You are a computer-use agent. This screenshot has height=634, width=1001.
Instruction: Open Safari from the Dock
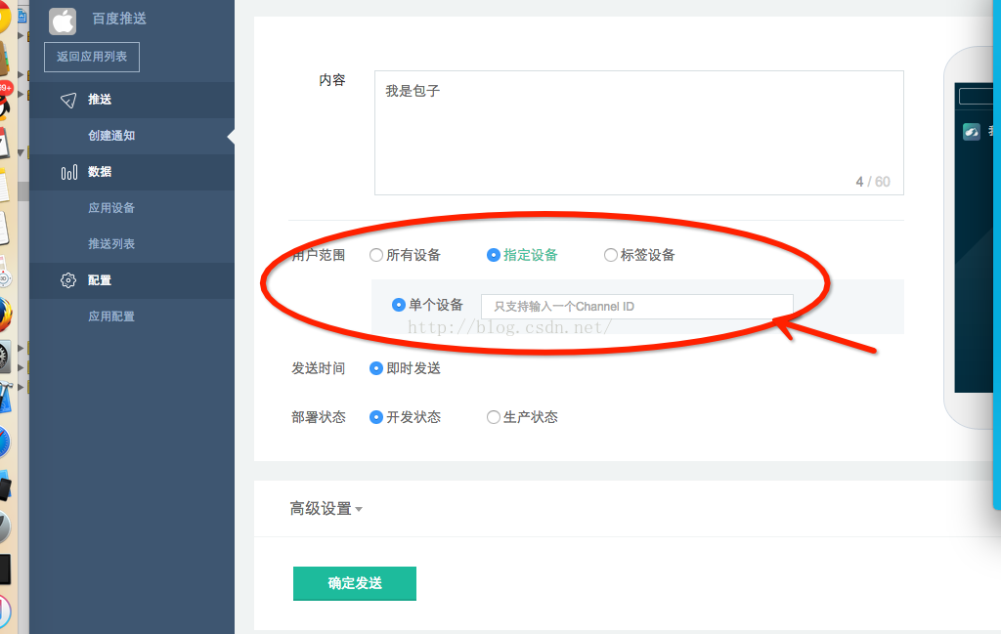coord(4,444)
